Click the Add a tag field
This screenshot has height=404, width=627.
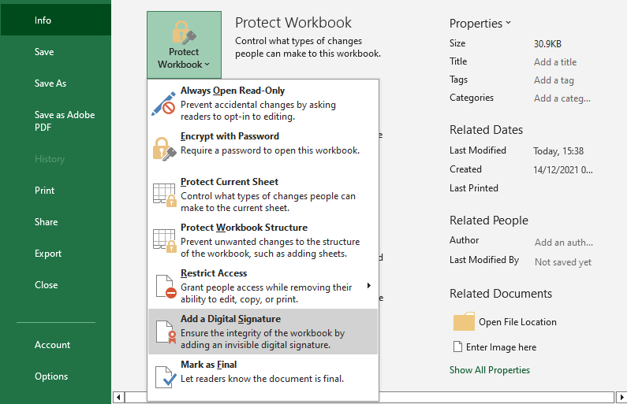coord(554,80)
